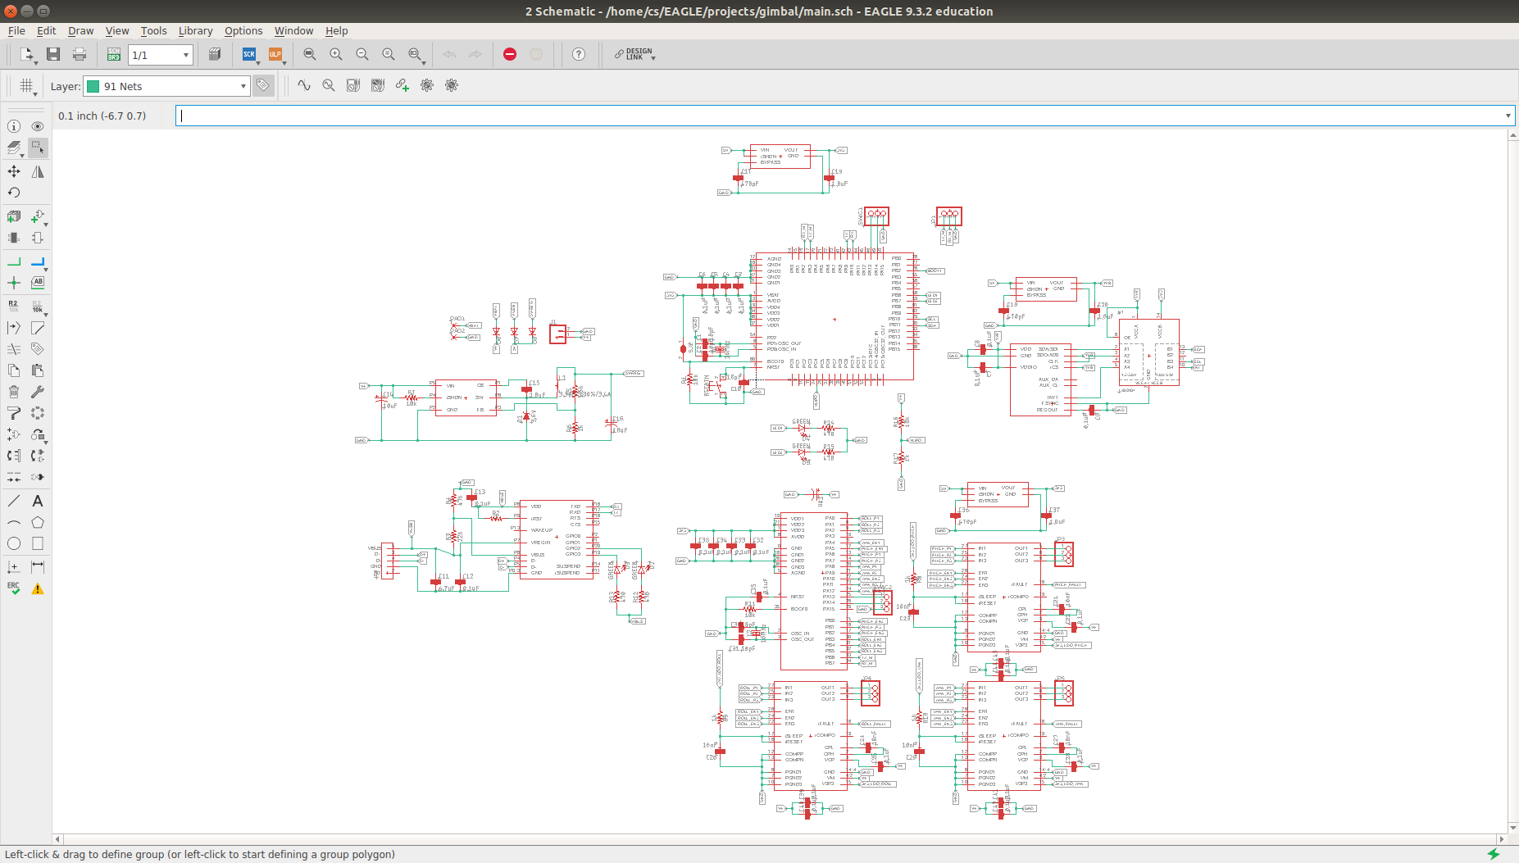Viewport: 1519px width, 863px height.
Task: Open the ULP user language program icon
Action: [x=275, y=54]
